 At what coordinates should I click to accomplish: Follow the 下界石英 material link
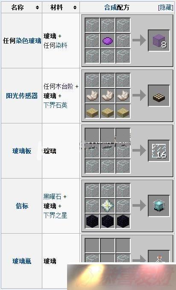pos(56,105)
